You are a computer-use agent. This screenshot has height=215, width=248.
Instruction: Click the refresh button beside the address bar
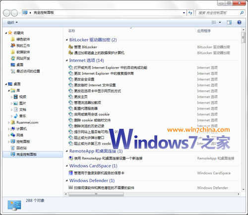click(190, 13)
